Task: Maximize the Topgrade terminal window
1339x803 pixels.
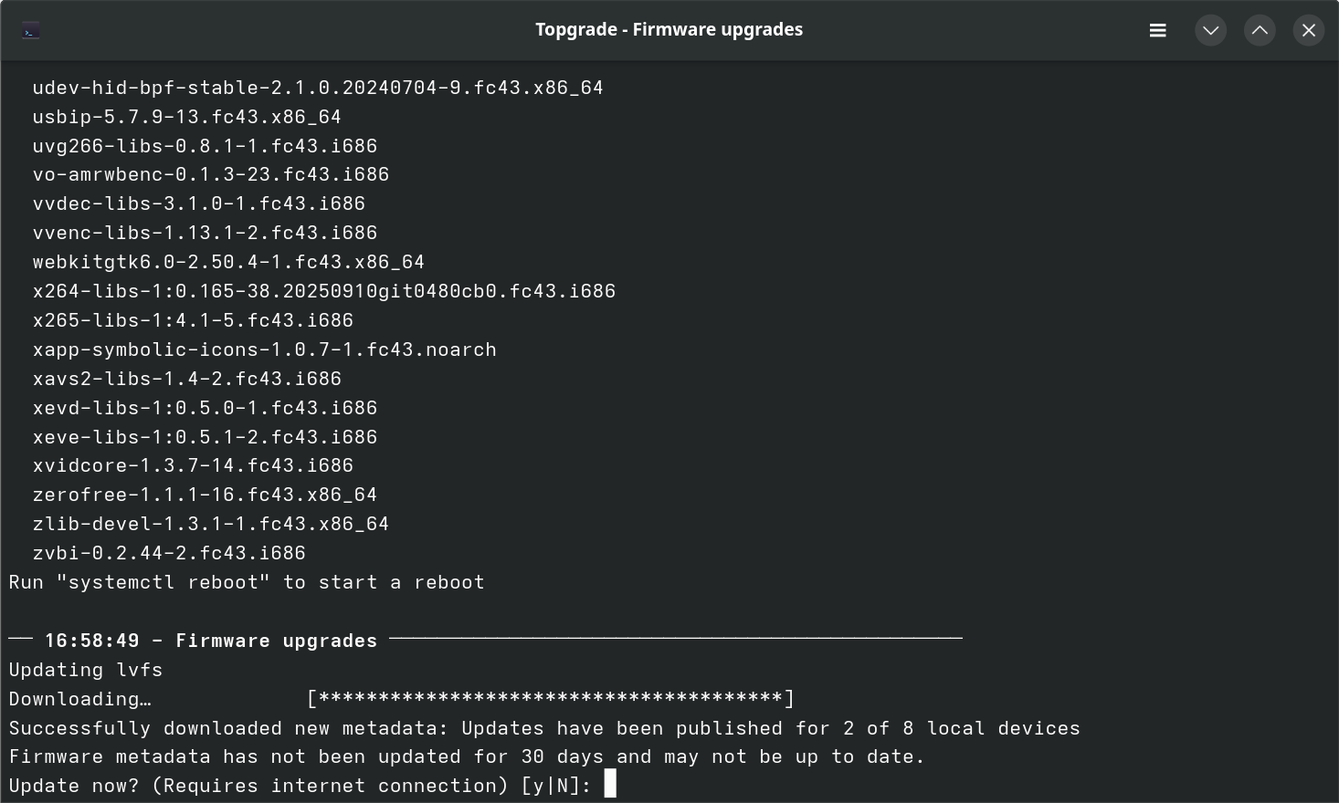Action: tap(1260, 30)
